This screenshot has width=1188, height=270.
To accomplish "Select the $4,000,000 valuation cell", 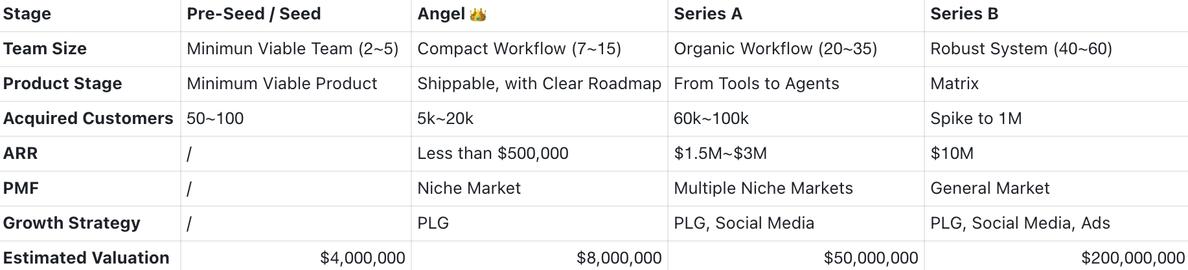I will coord(296,256).
